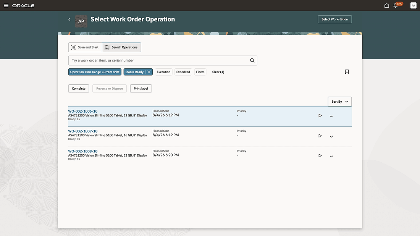Click the 16 GB tablet item description
420x236 pixels.
point(107,135)
